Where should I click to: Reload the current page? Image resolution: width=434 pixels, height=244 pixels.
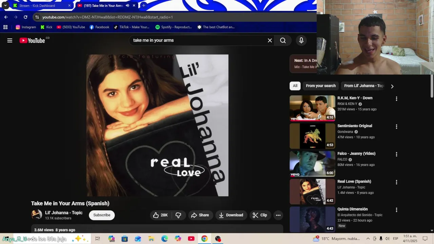tap(25, 17)
